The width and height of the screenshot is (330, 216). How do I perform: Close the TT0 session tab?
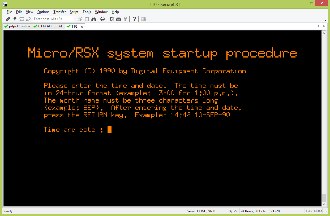pyautogui.click(x=82, y=27)
